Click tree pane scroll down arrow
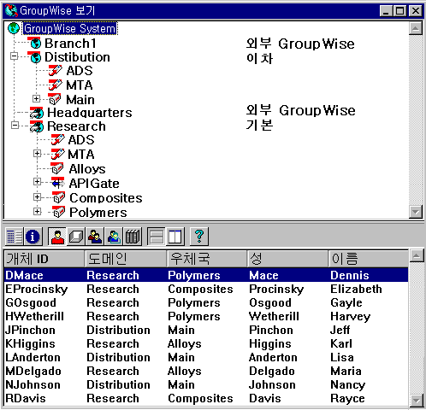 coord(416,212)
